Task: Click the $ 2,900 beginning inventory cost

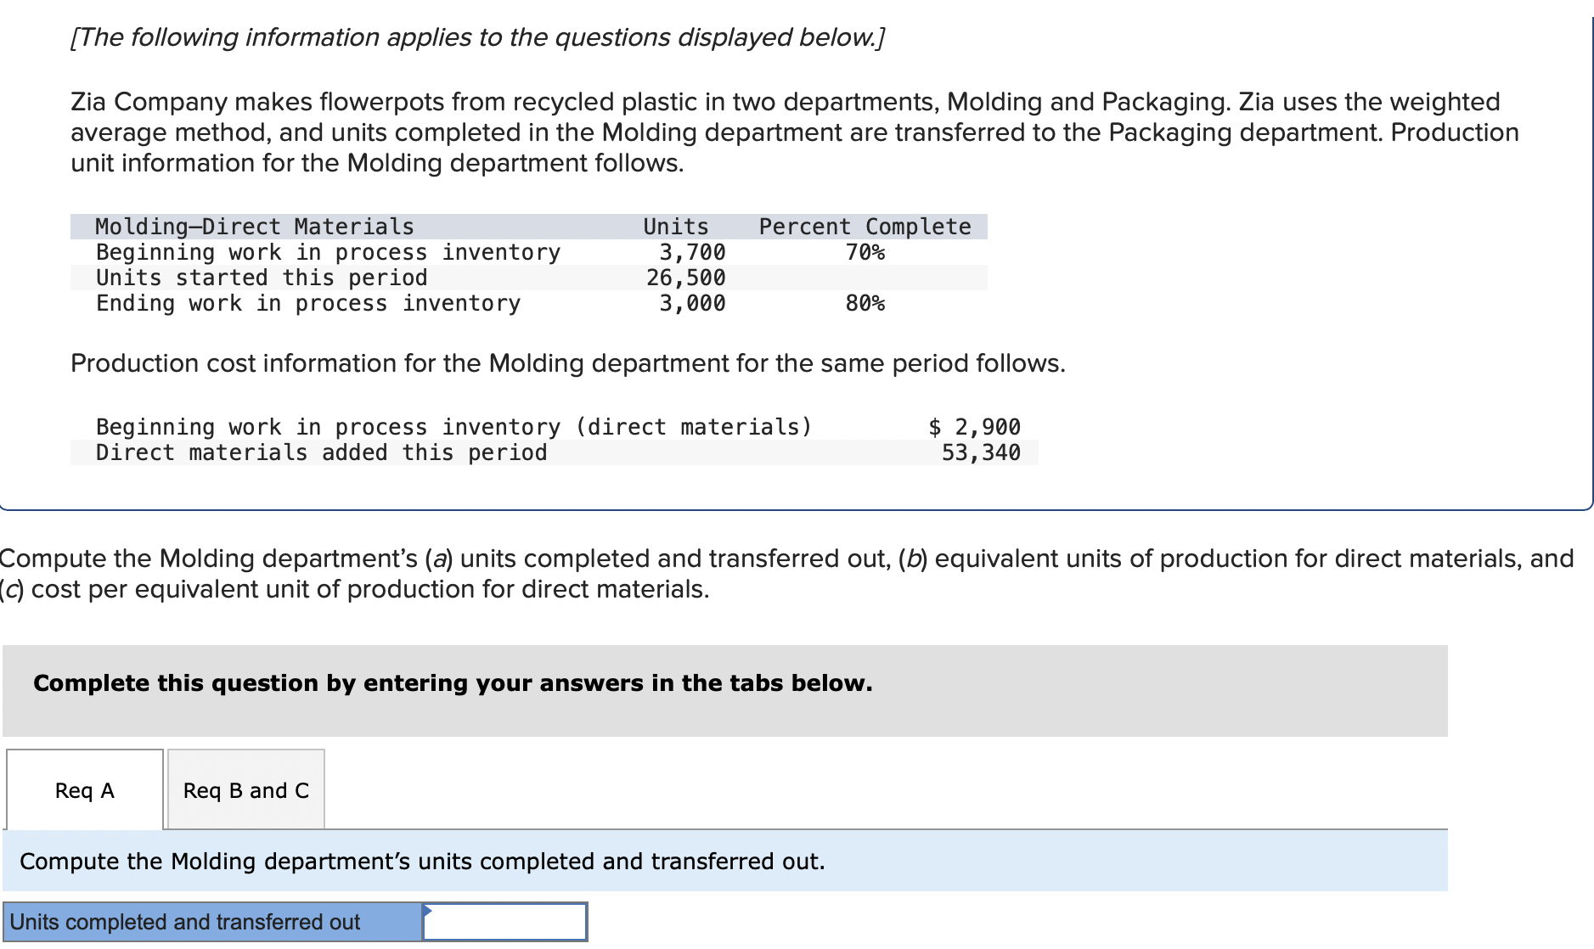Action: [x=974, y=426]
